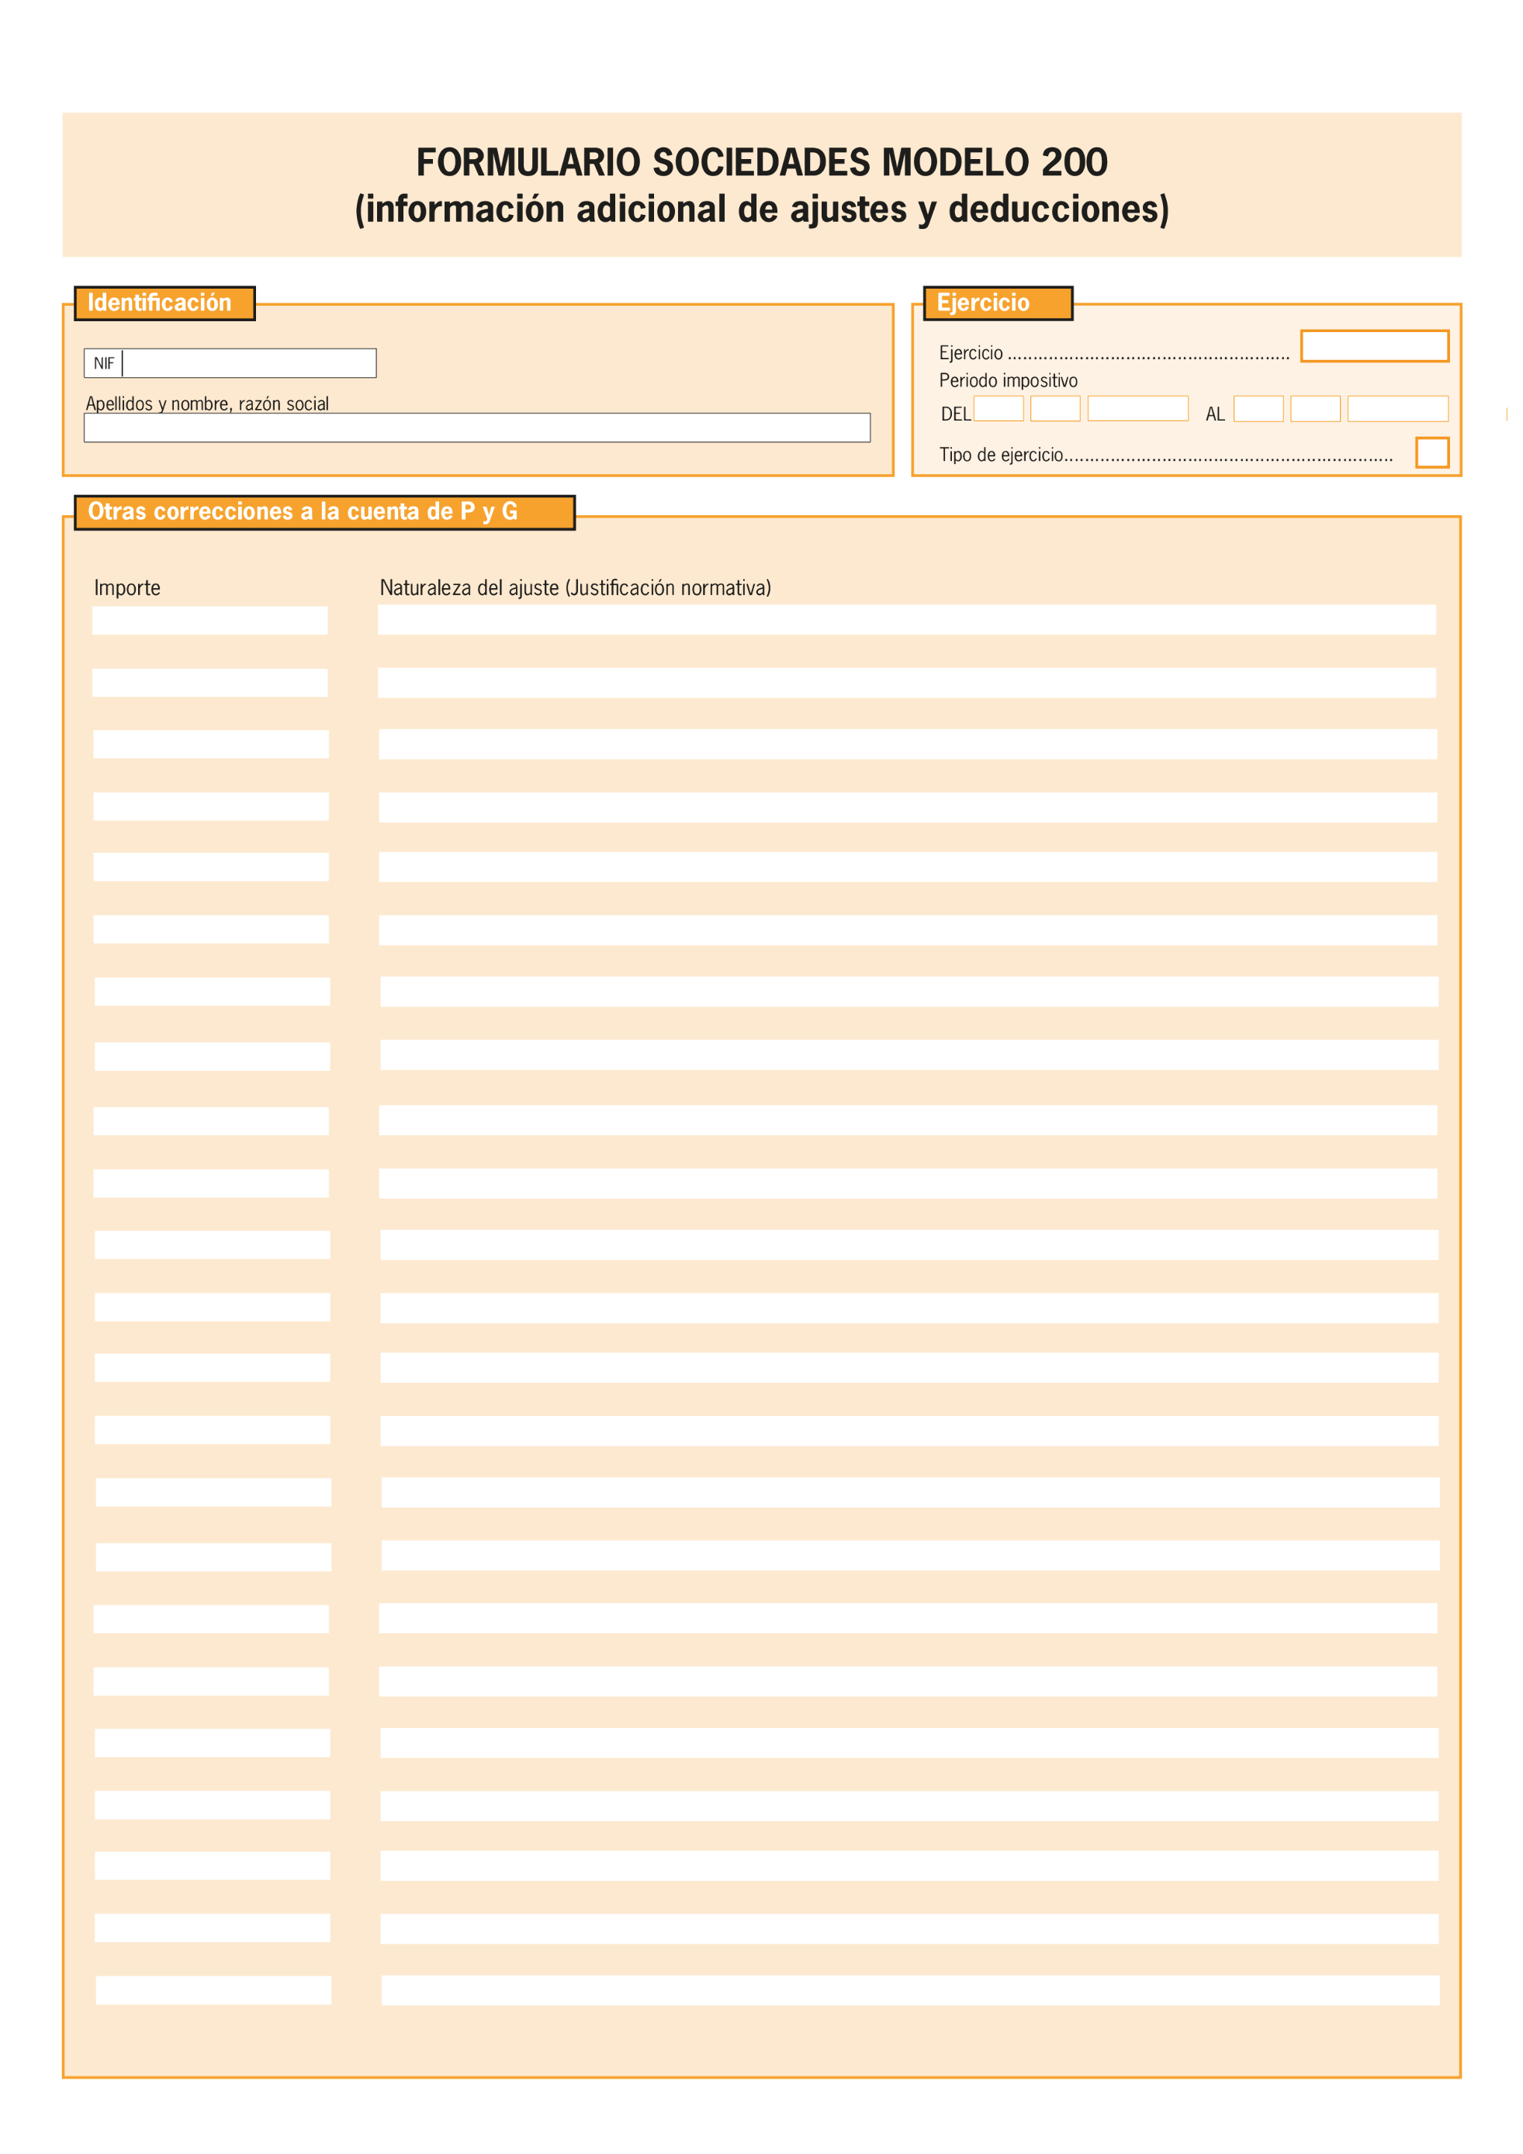Click the wide AL date box (year)

[1397, 409]
